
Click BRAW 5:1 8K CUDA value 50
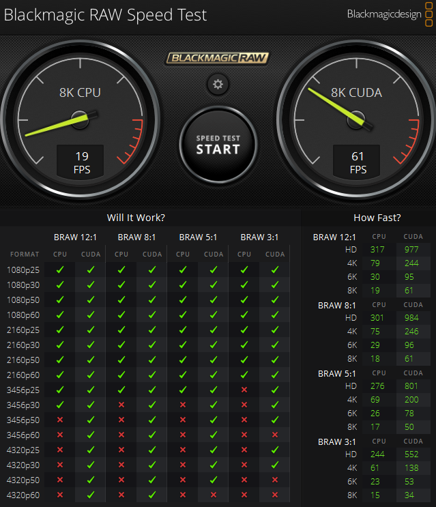[409, 426]
